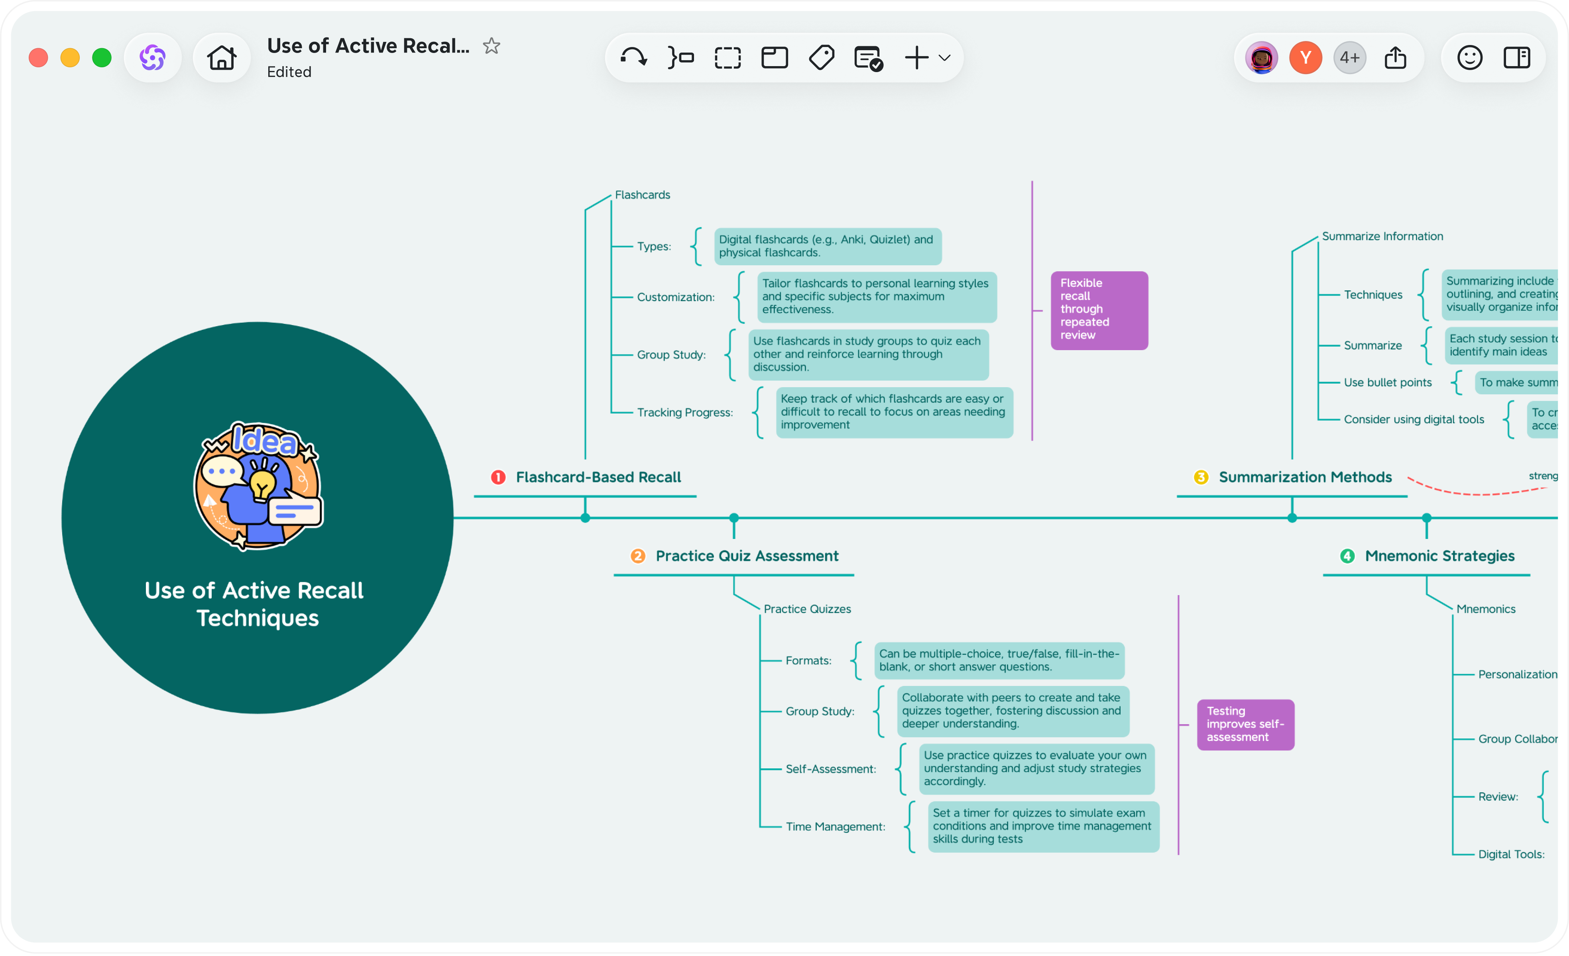Select the Practice Quiz Assessment topic

coord(747,556)
